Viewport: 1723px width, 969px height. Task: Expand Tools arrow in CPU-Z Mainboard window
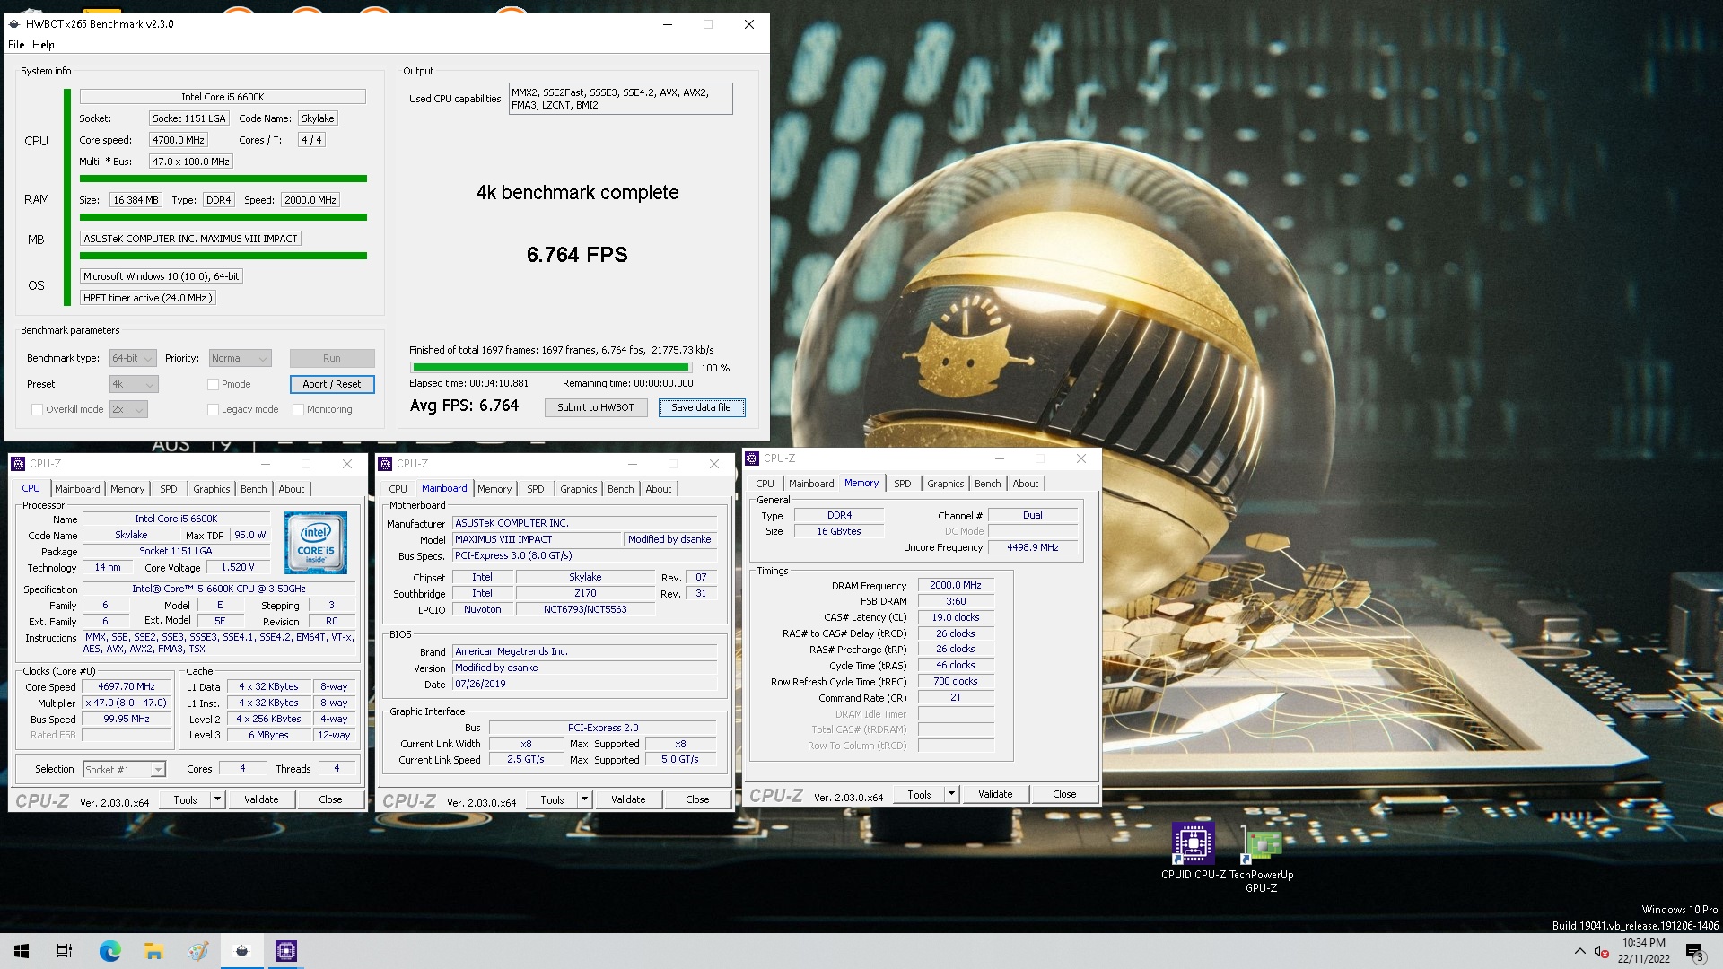[x=584, y=799]
